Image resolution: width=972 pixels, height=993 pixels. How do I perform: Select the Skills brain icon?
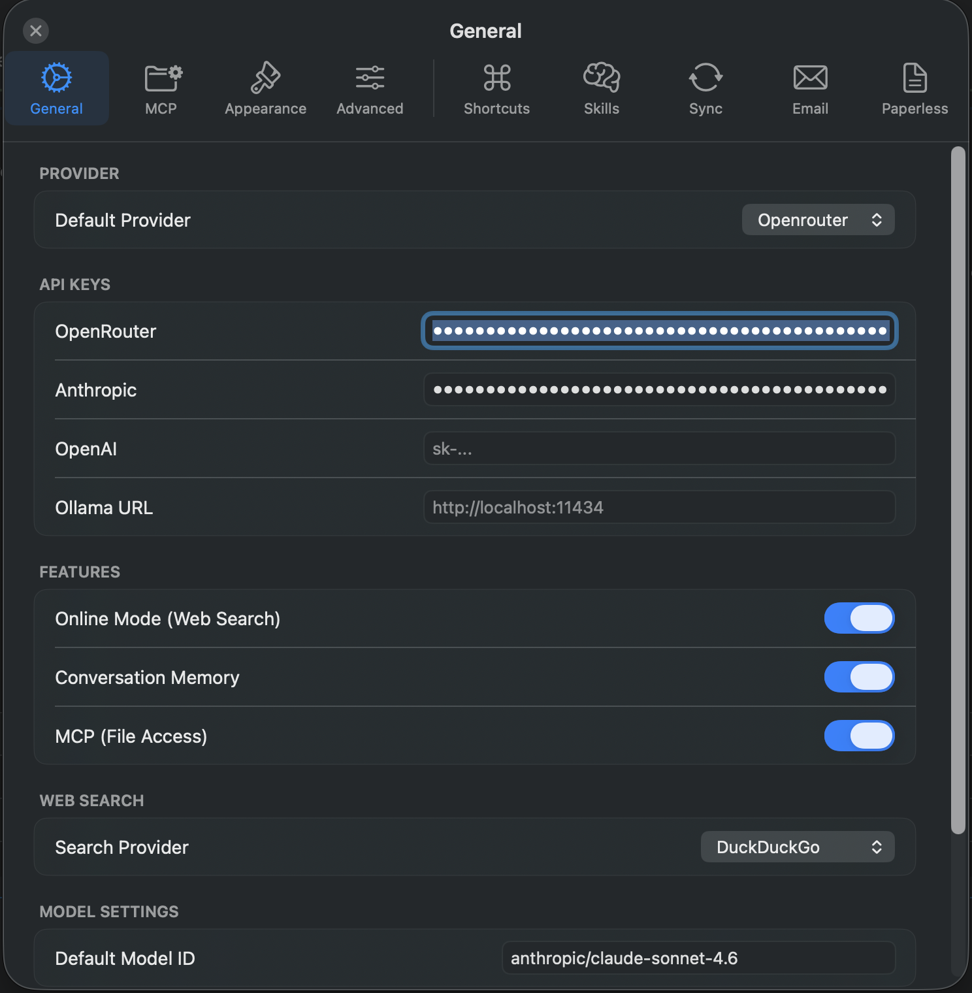pos(601,88)
